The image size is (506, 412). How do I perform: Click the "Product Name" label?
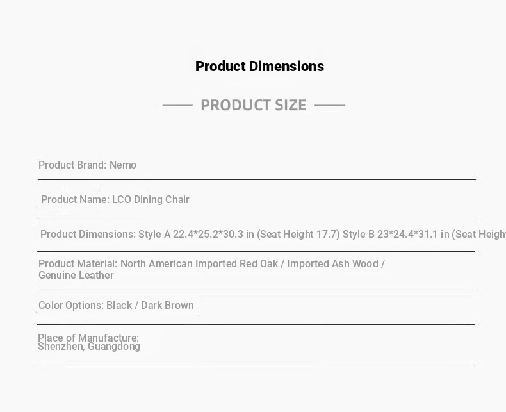75,200
